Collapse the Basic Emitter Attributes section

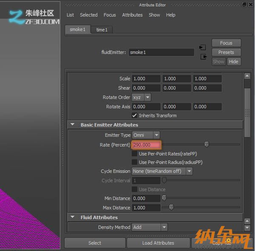tap(72, 125)
